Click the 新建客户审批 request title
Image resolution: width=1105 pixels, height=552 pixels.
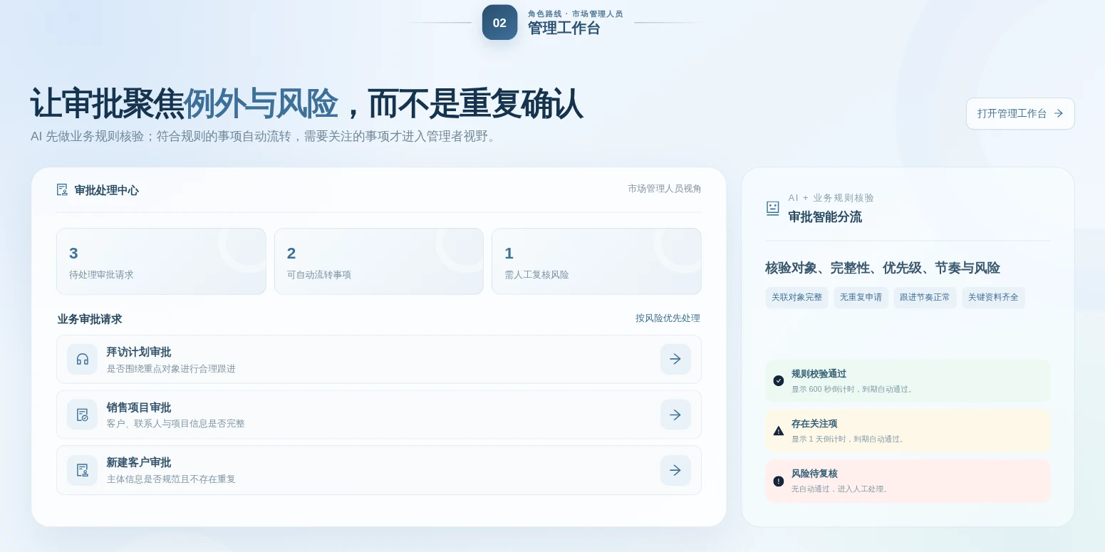139,462
